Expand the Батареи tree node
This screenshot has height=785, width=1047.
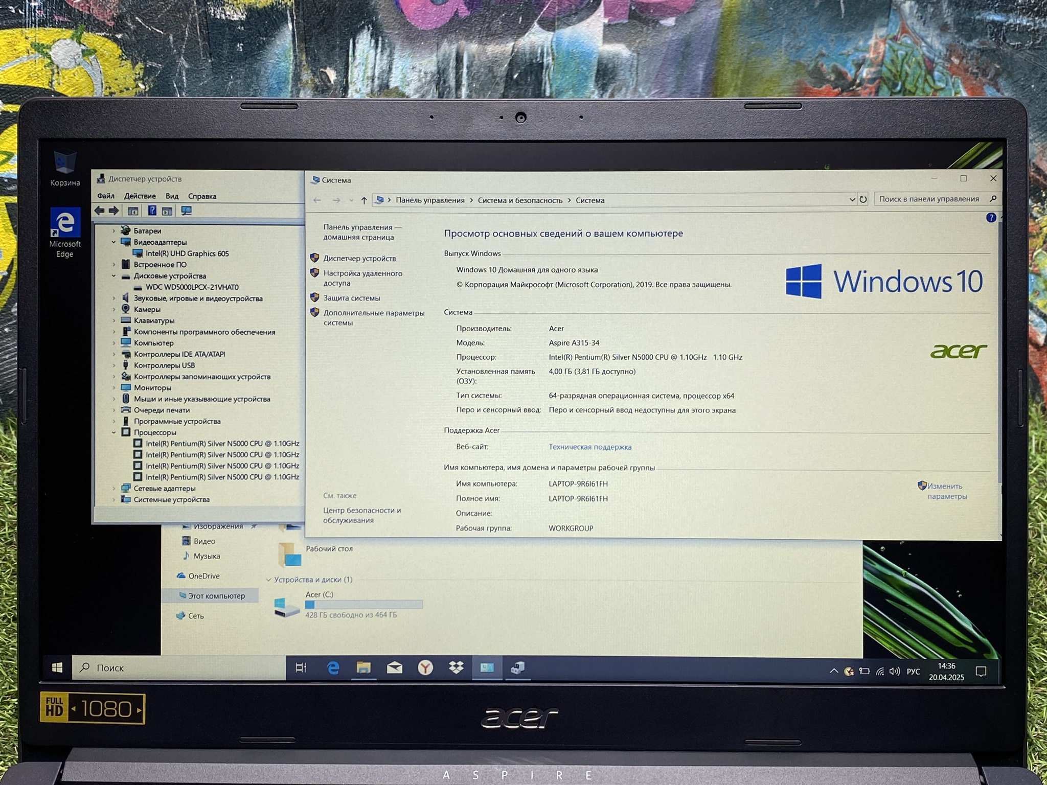tap(114, 231)
